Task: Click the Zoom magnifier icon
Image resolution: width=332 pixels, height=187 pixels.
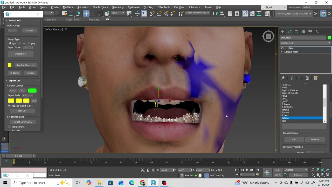Action: pyautogui.click(x=313, y=170)
